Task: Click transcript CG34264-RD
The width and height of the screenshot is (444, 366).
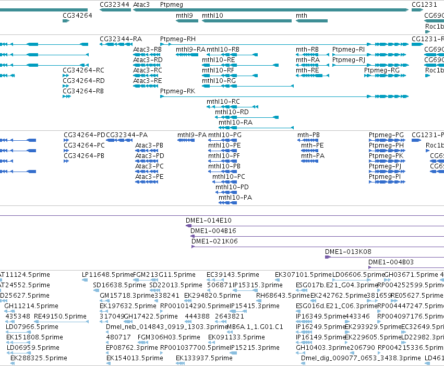Action: (83, 81)
